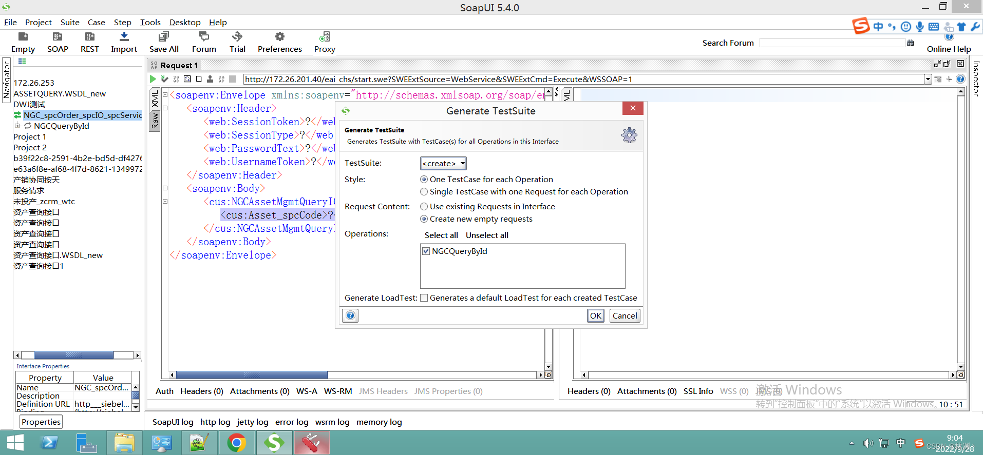Open the WS-A tab
The image size is (983, 455).
pos(307,391)
